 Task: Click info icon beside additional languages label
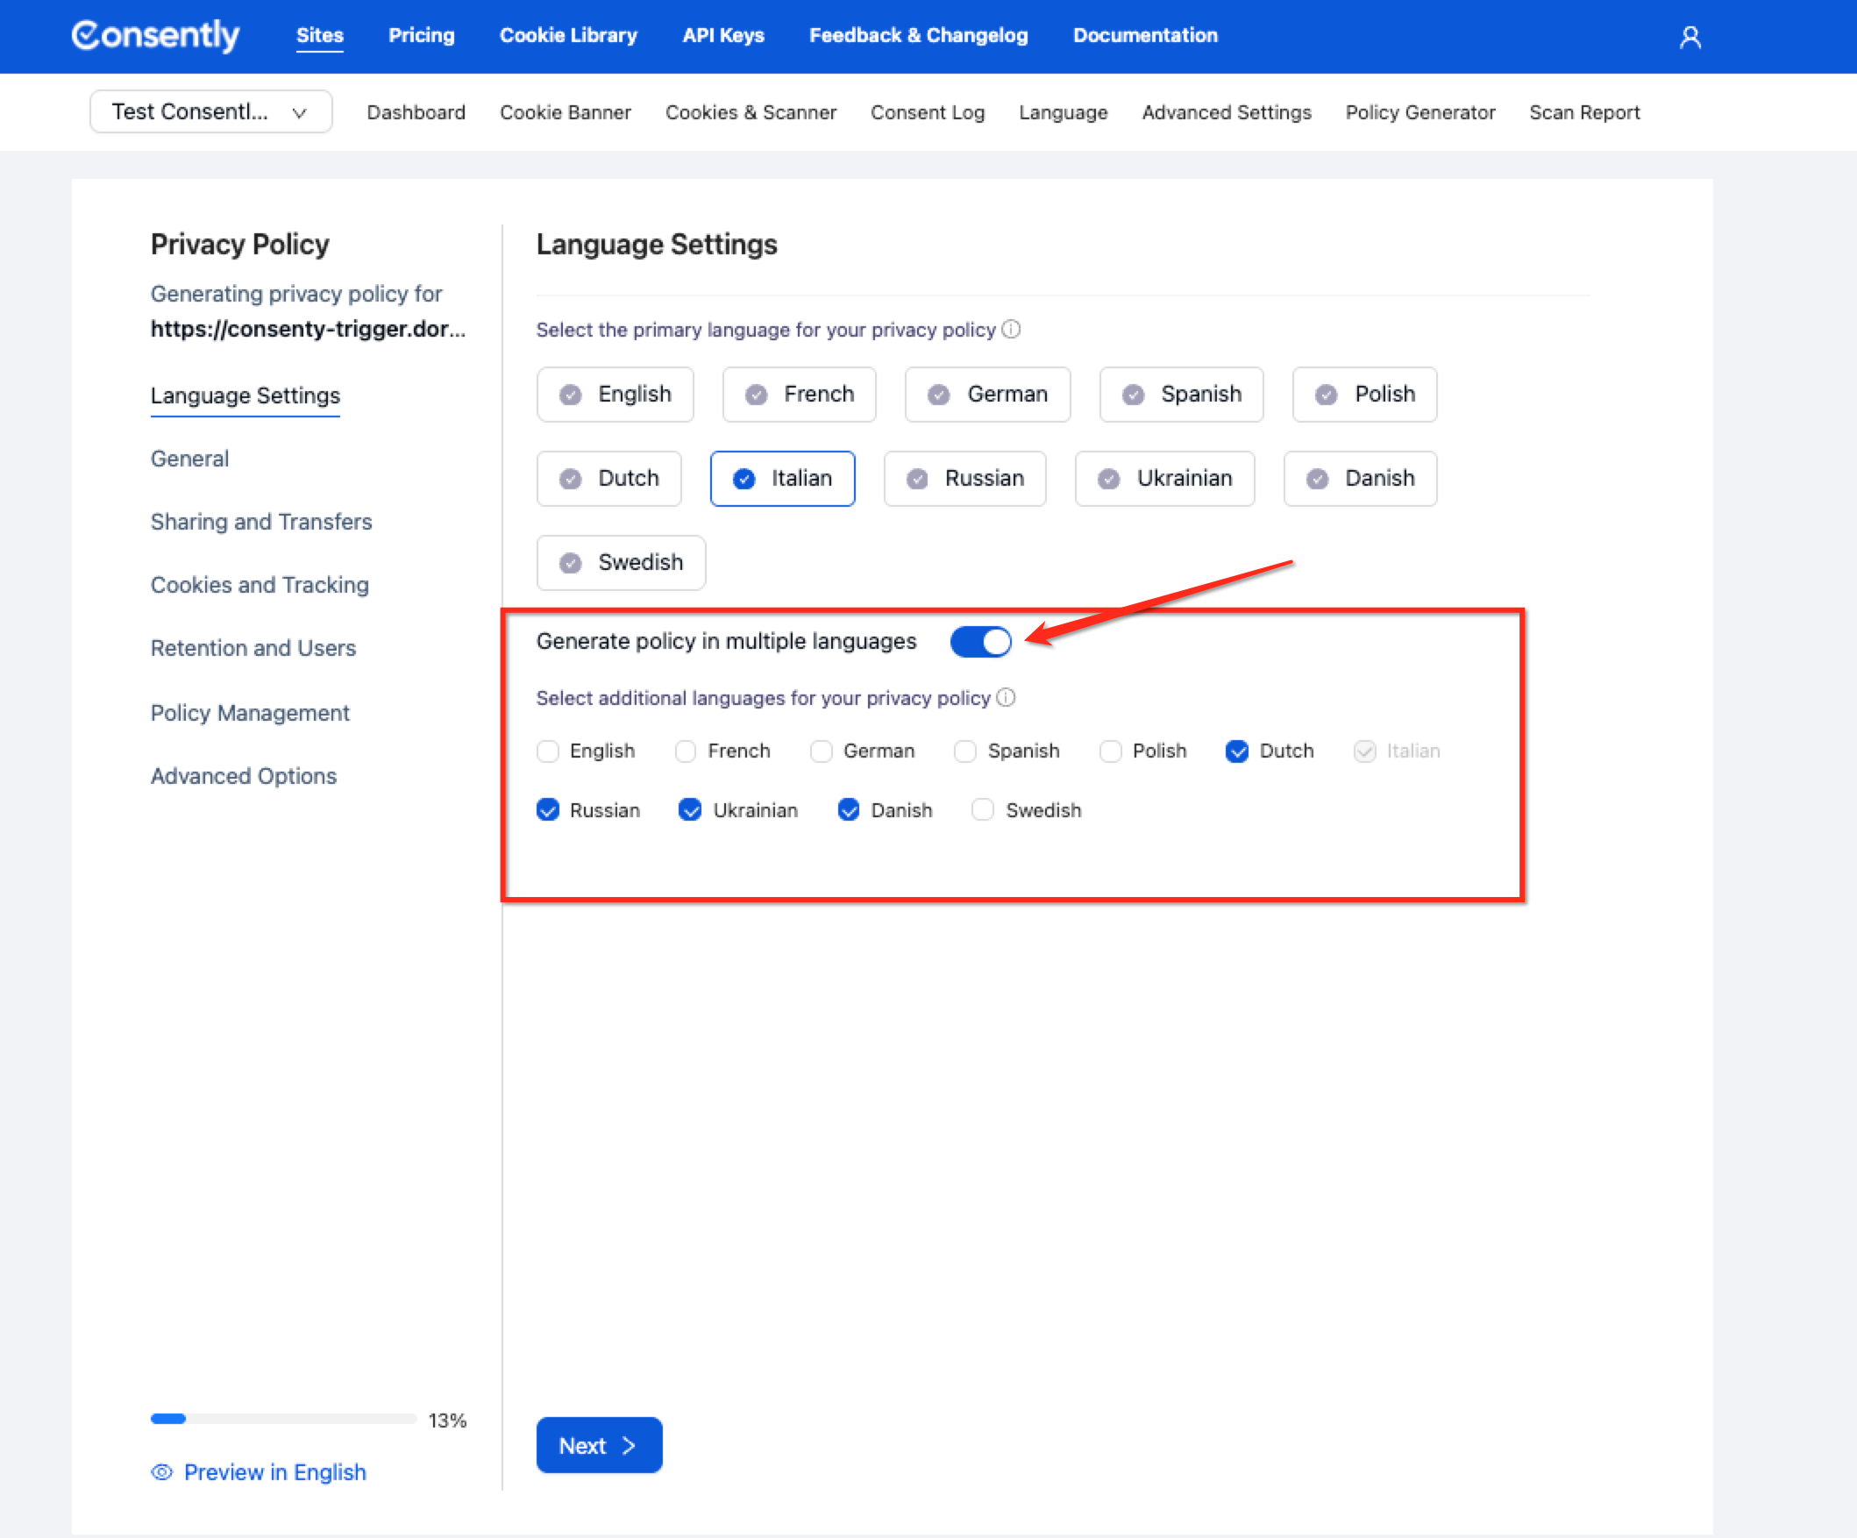1006,697
